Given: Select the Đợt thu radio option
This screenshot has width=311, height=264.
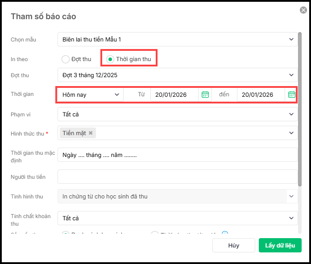Looking at the screenshot, I should 66,59.
